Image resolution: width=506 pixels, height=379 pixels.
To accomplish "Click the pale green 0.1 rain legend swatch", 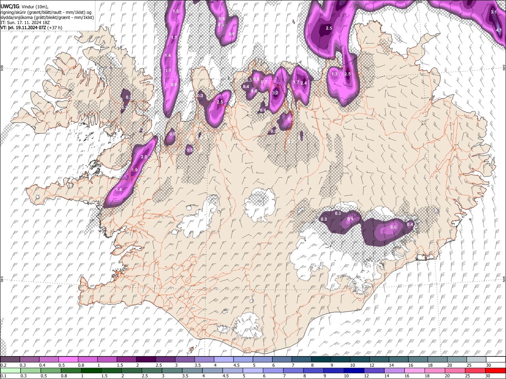I will click(10, 370).
